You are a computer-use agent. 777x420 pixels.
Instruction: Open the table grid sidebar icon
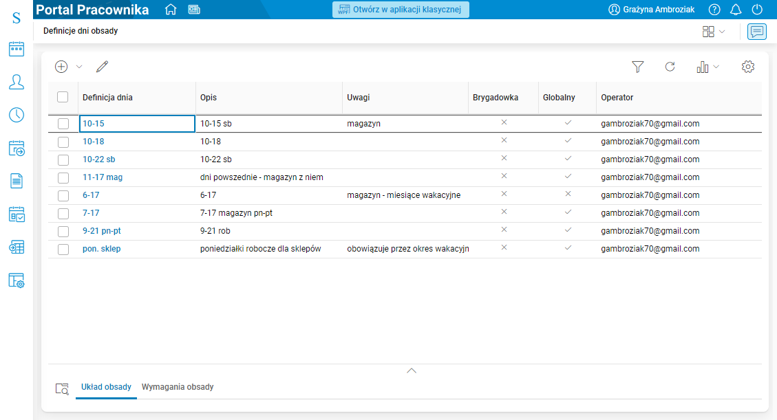coord(17,247)
